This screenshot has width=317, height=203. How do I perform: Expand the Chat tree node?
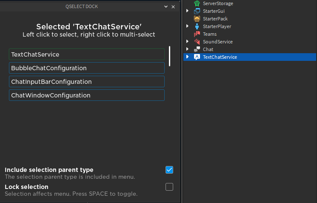click(x=187, y=49)
